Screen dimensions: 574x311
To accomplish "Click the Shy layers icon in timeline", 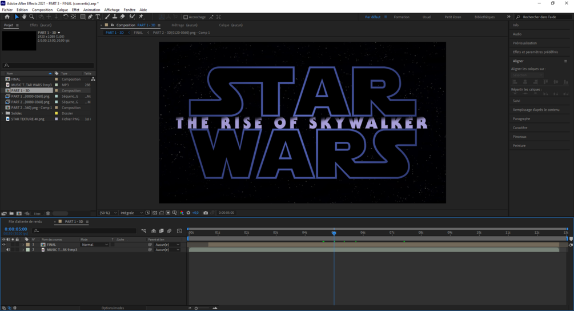I will (154, 231).
